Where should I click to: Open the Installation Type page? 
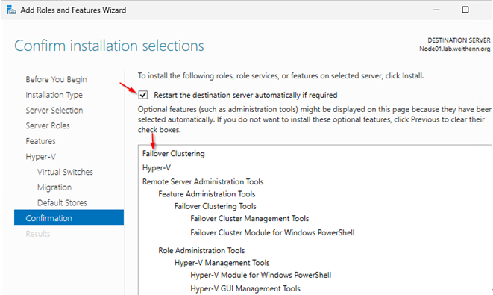click(x=54, y=95)
